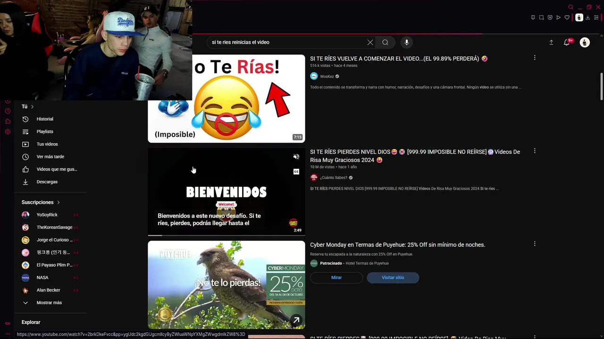The width and height of the screenshot is (604, 339).
Task: Click the preview video progress bar
Action: [x=226, y=235]
